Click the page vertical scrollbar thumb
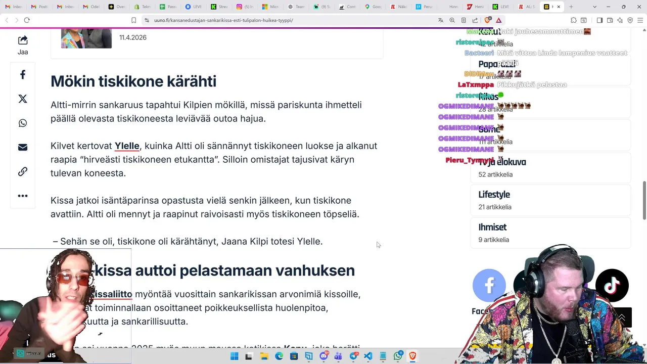Screen dimensions: 647x364 (x=644, y=200)
